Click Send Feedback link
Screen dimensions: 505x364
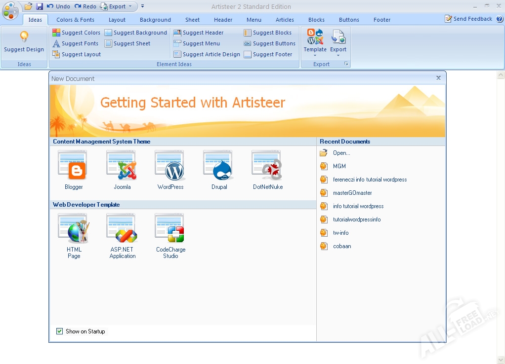click(468, 19)
